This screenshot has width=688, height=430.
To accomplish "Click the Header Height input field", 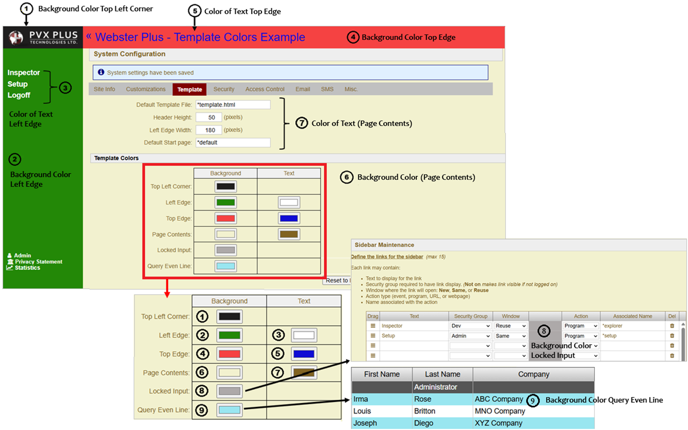I will point(209,117).
